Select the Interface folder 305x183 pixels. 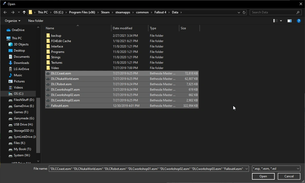pyautogui.click(x=57, y=46)
